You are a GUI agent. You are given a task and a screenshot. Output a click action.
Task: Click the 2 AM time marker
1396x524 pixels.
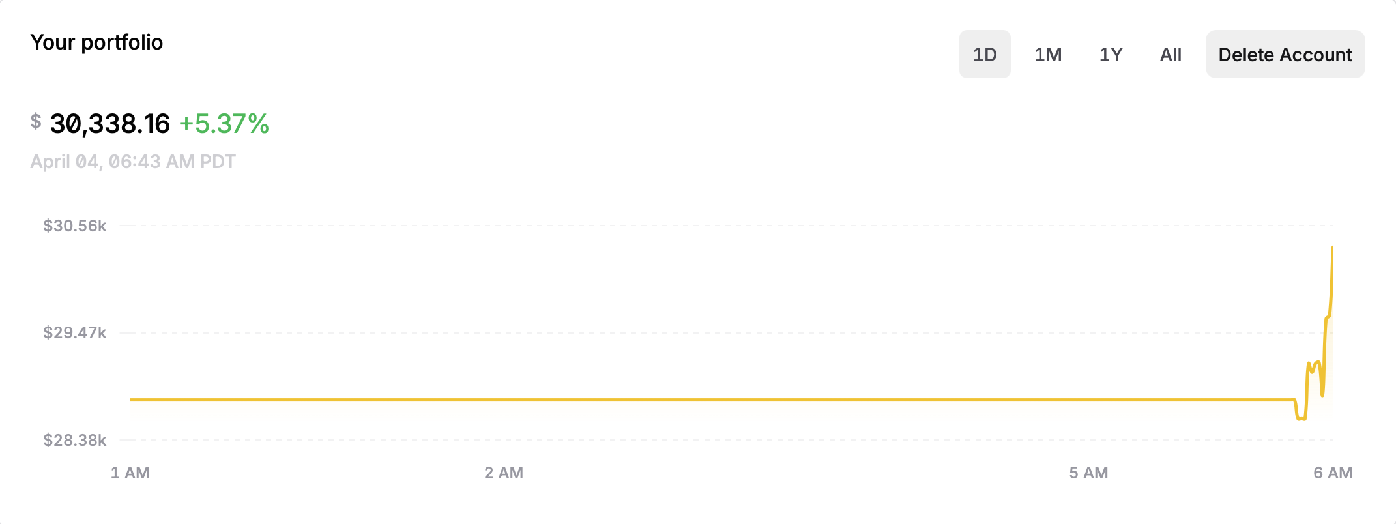(x=504, y=473)
